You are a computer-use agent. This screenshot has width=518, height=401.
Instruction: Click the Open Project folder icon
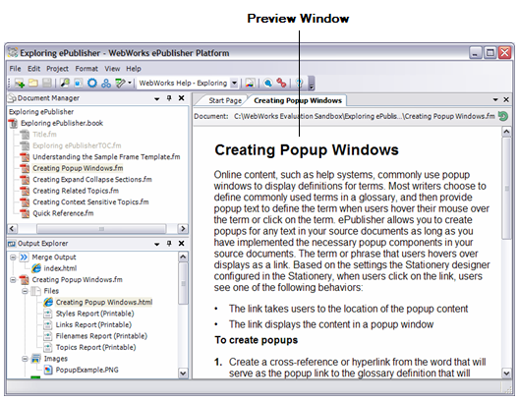point(33,84)
